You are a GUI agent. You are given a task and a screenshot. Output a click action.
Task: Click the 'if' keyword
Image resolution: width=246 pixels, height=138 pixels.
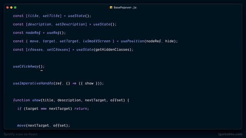[19, 108]
